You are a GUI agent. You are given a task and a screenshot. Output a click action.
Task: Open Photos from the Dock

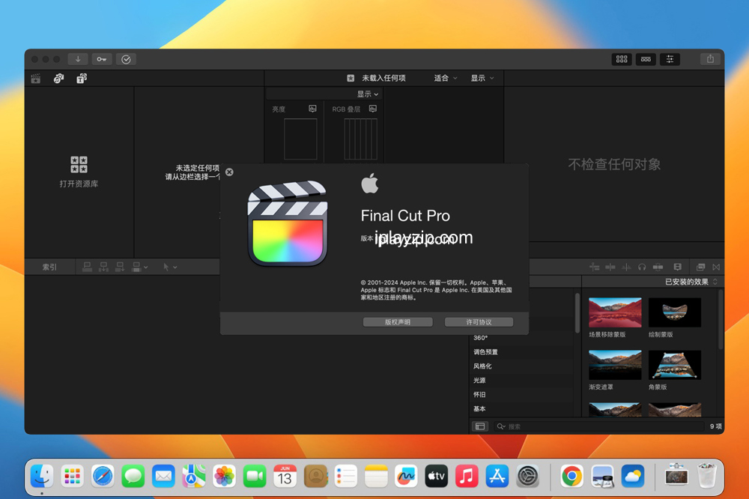click(x=224, y=477)
